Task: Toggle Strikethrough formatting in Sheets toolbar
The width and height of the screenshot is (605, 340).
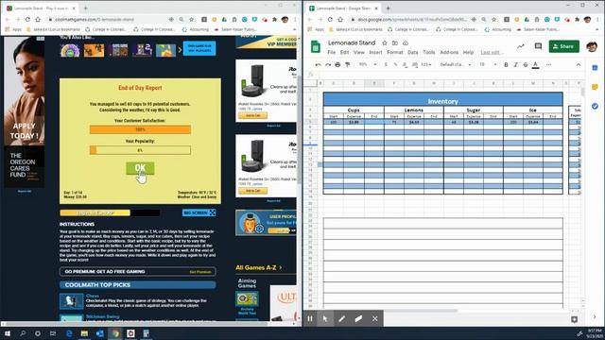Action: point(526,65)
